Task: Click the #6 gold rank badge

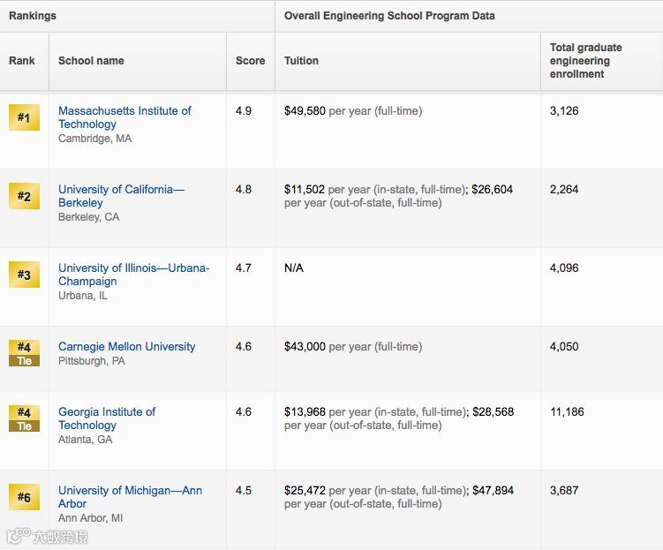Action: point(24,497)
